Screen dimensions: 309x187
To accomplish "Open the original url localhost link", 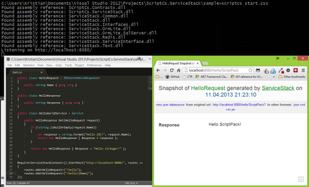I will 239,105.
